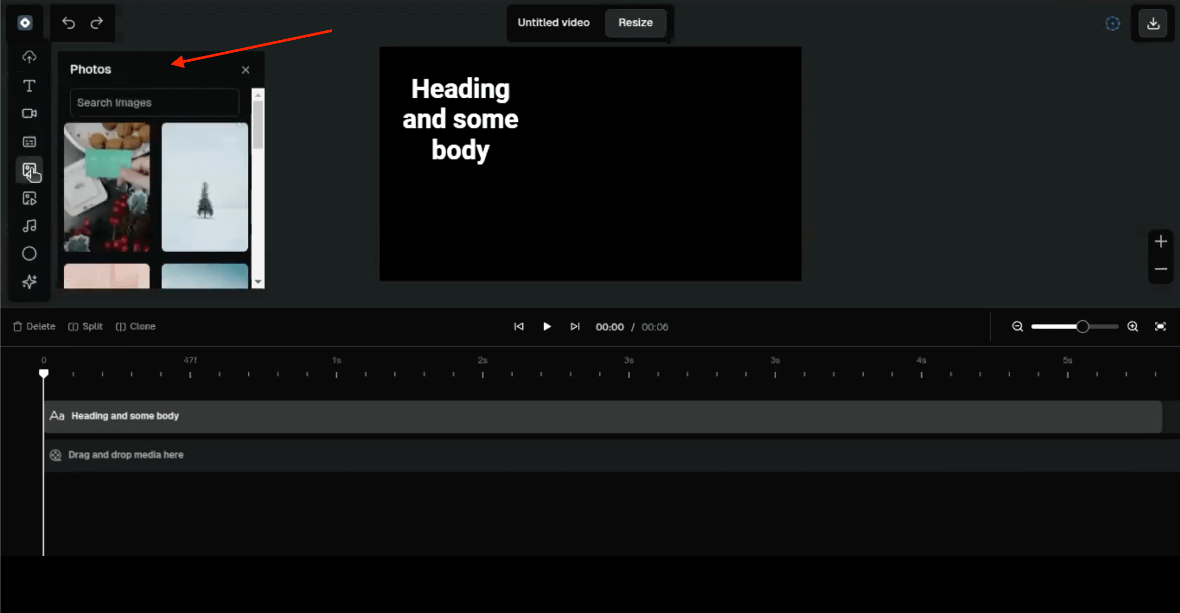Download the video via export icon
The image size is (1180, 613).
point(1153,23)
